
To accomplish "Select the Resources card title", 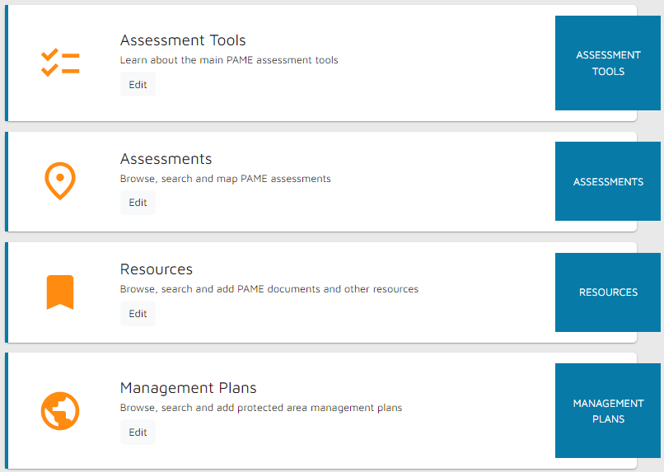I will click(157, 269).
